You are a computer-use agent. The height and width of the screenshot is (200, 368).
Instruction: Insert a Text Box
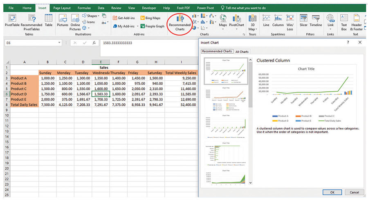[x=344, y=23]
